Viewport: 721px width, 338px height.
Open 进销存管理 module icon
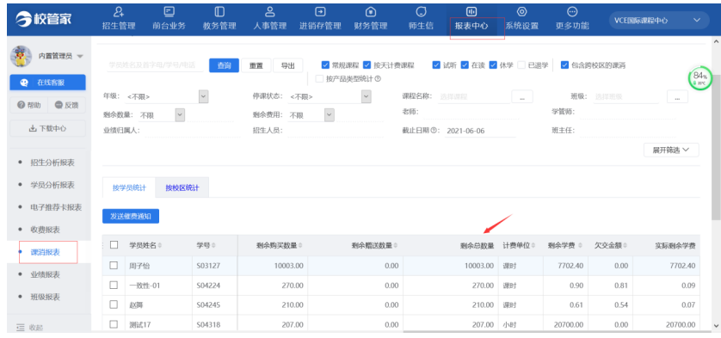[x=320, y=11]
